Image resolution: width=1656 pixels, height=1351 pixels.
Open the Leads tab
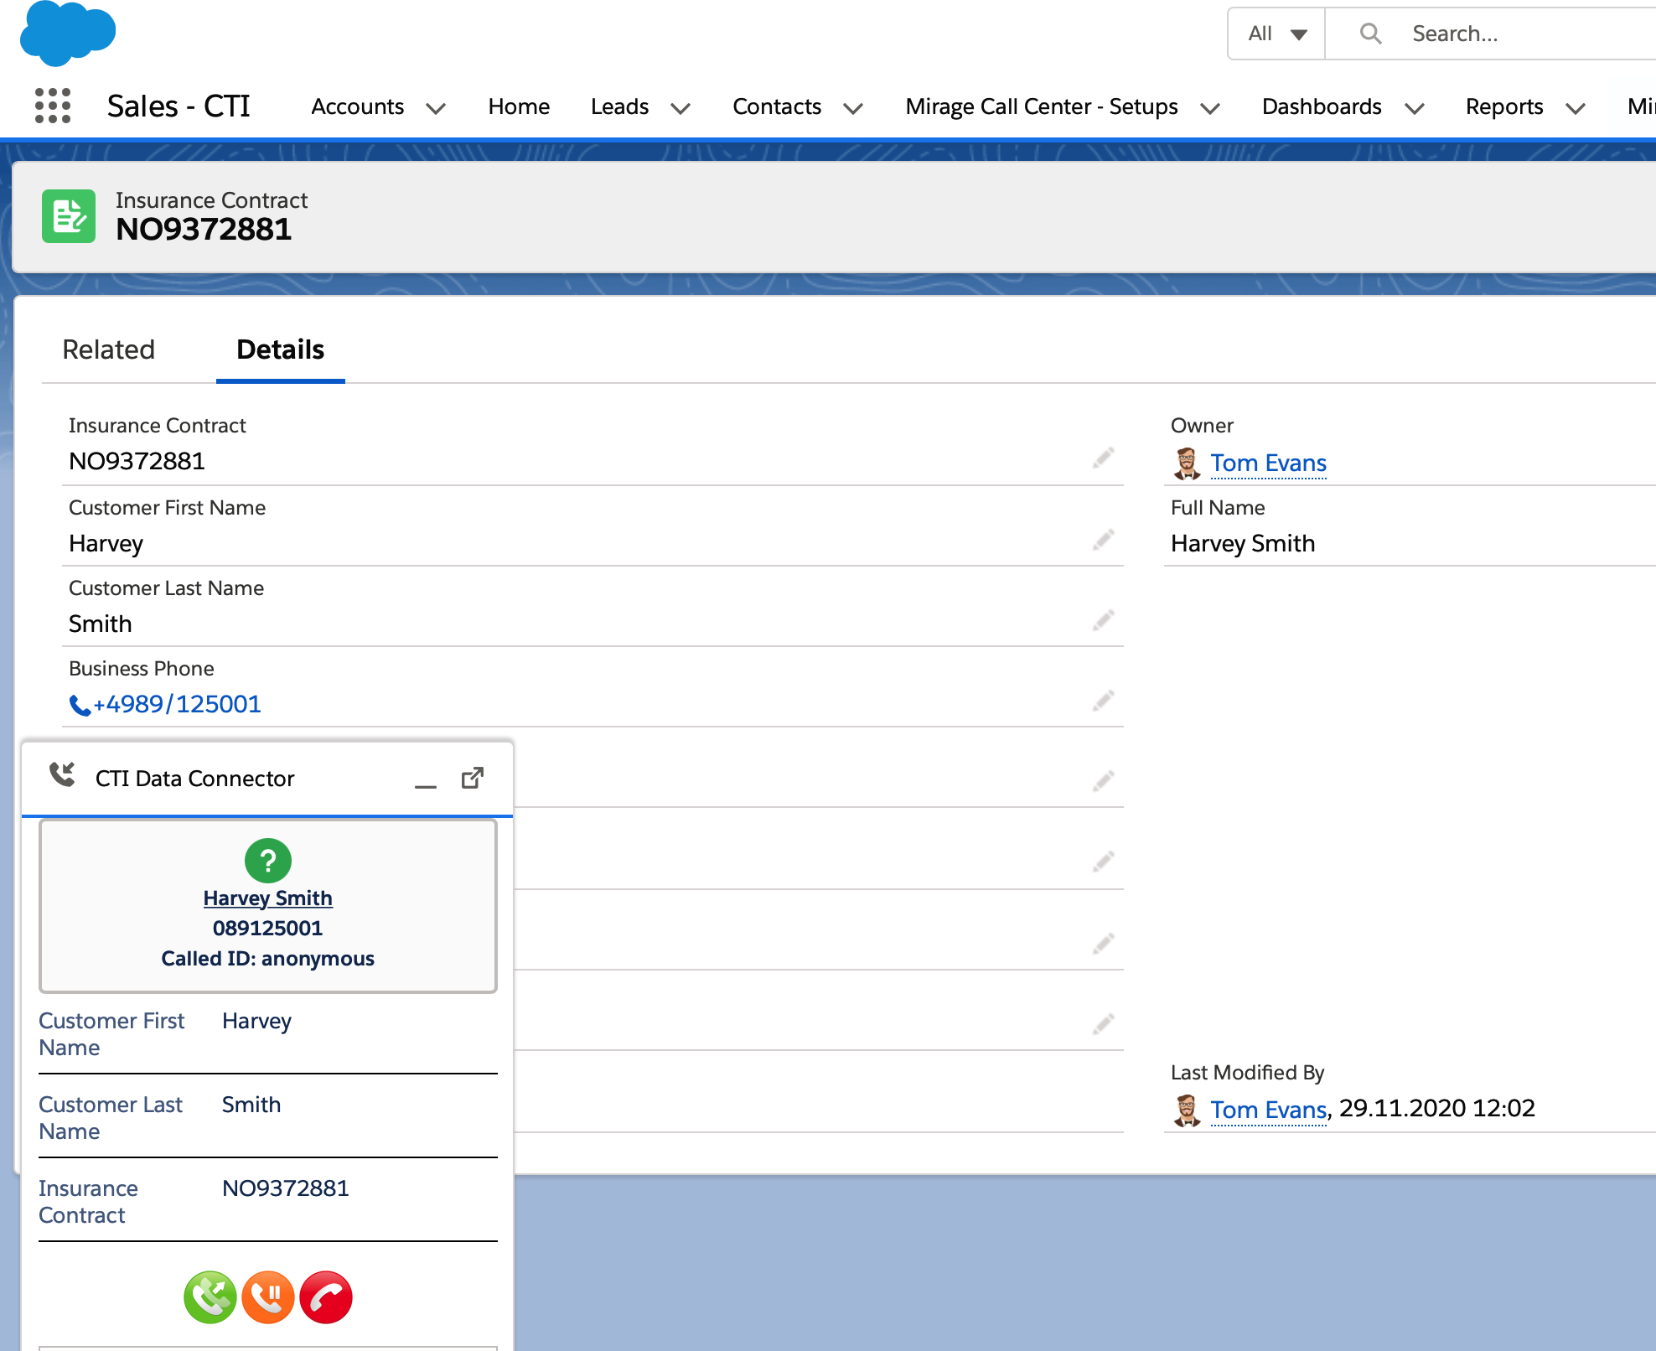619,106
